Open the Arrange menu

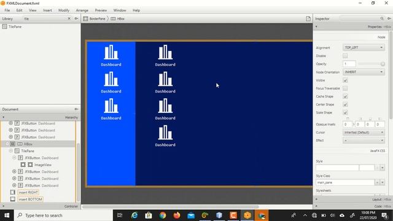[x=82, y=10]
